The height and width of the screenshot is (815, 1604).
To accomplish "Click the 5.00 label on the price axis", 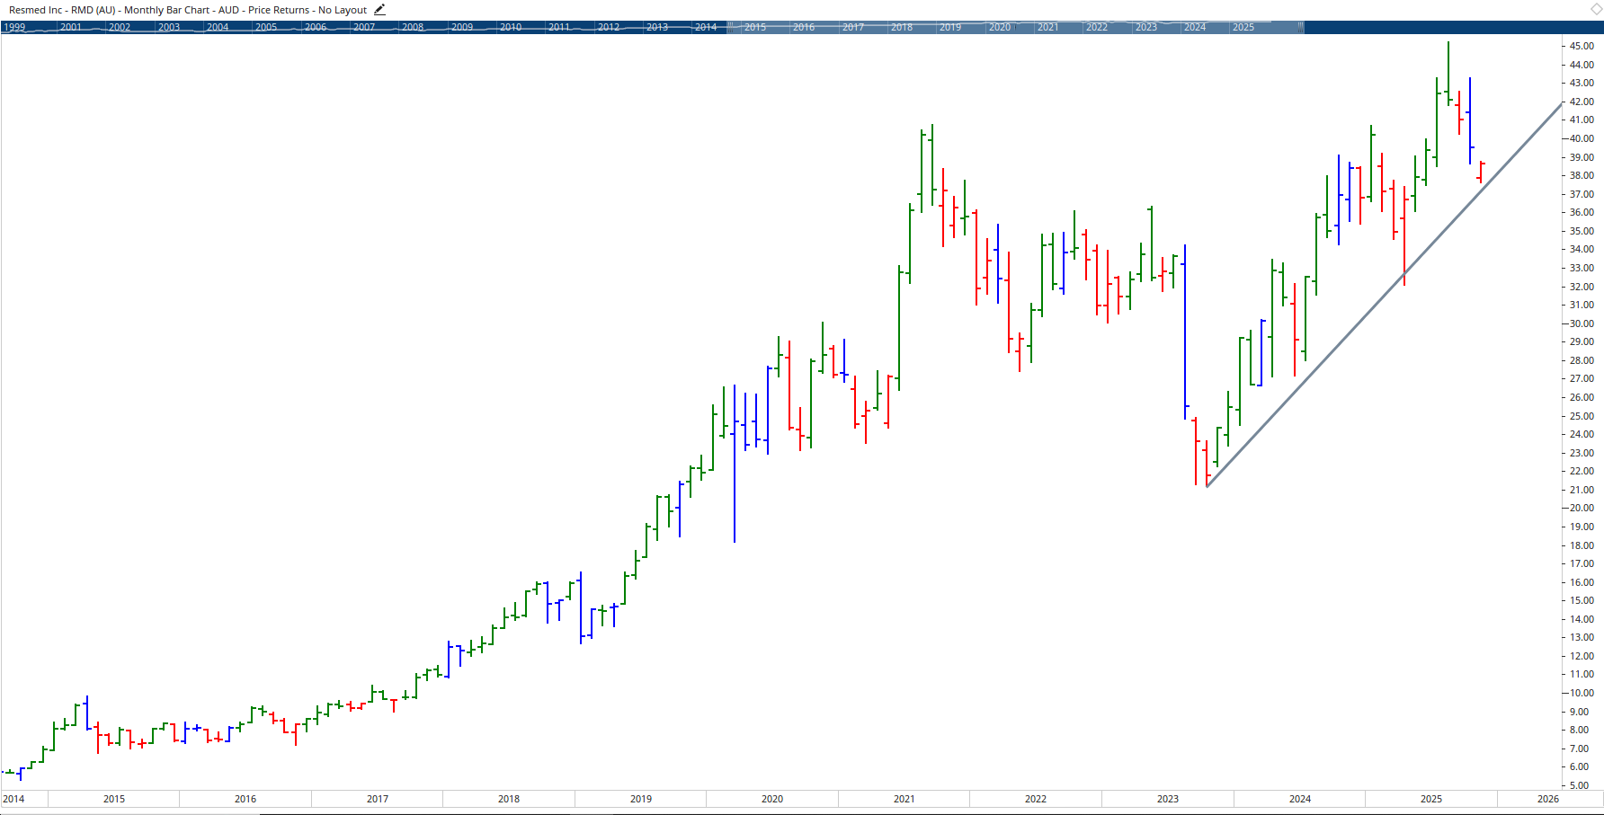I will click(x=1578, y=785).
